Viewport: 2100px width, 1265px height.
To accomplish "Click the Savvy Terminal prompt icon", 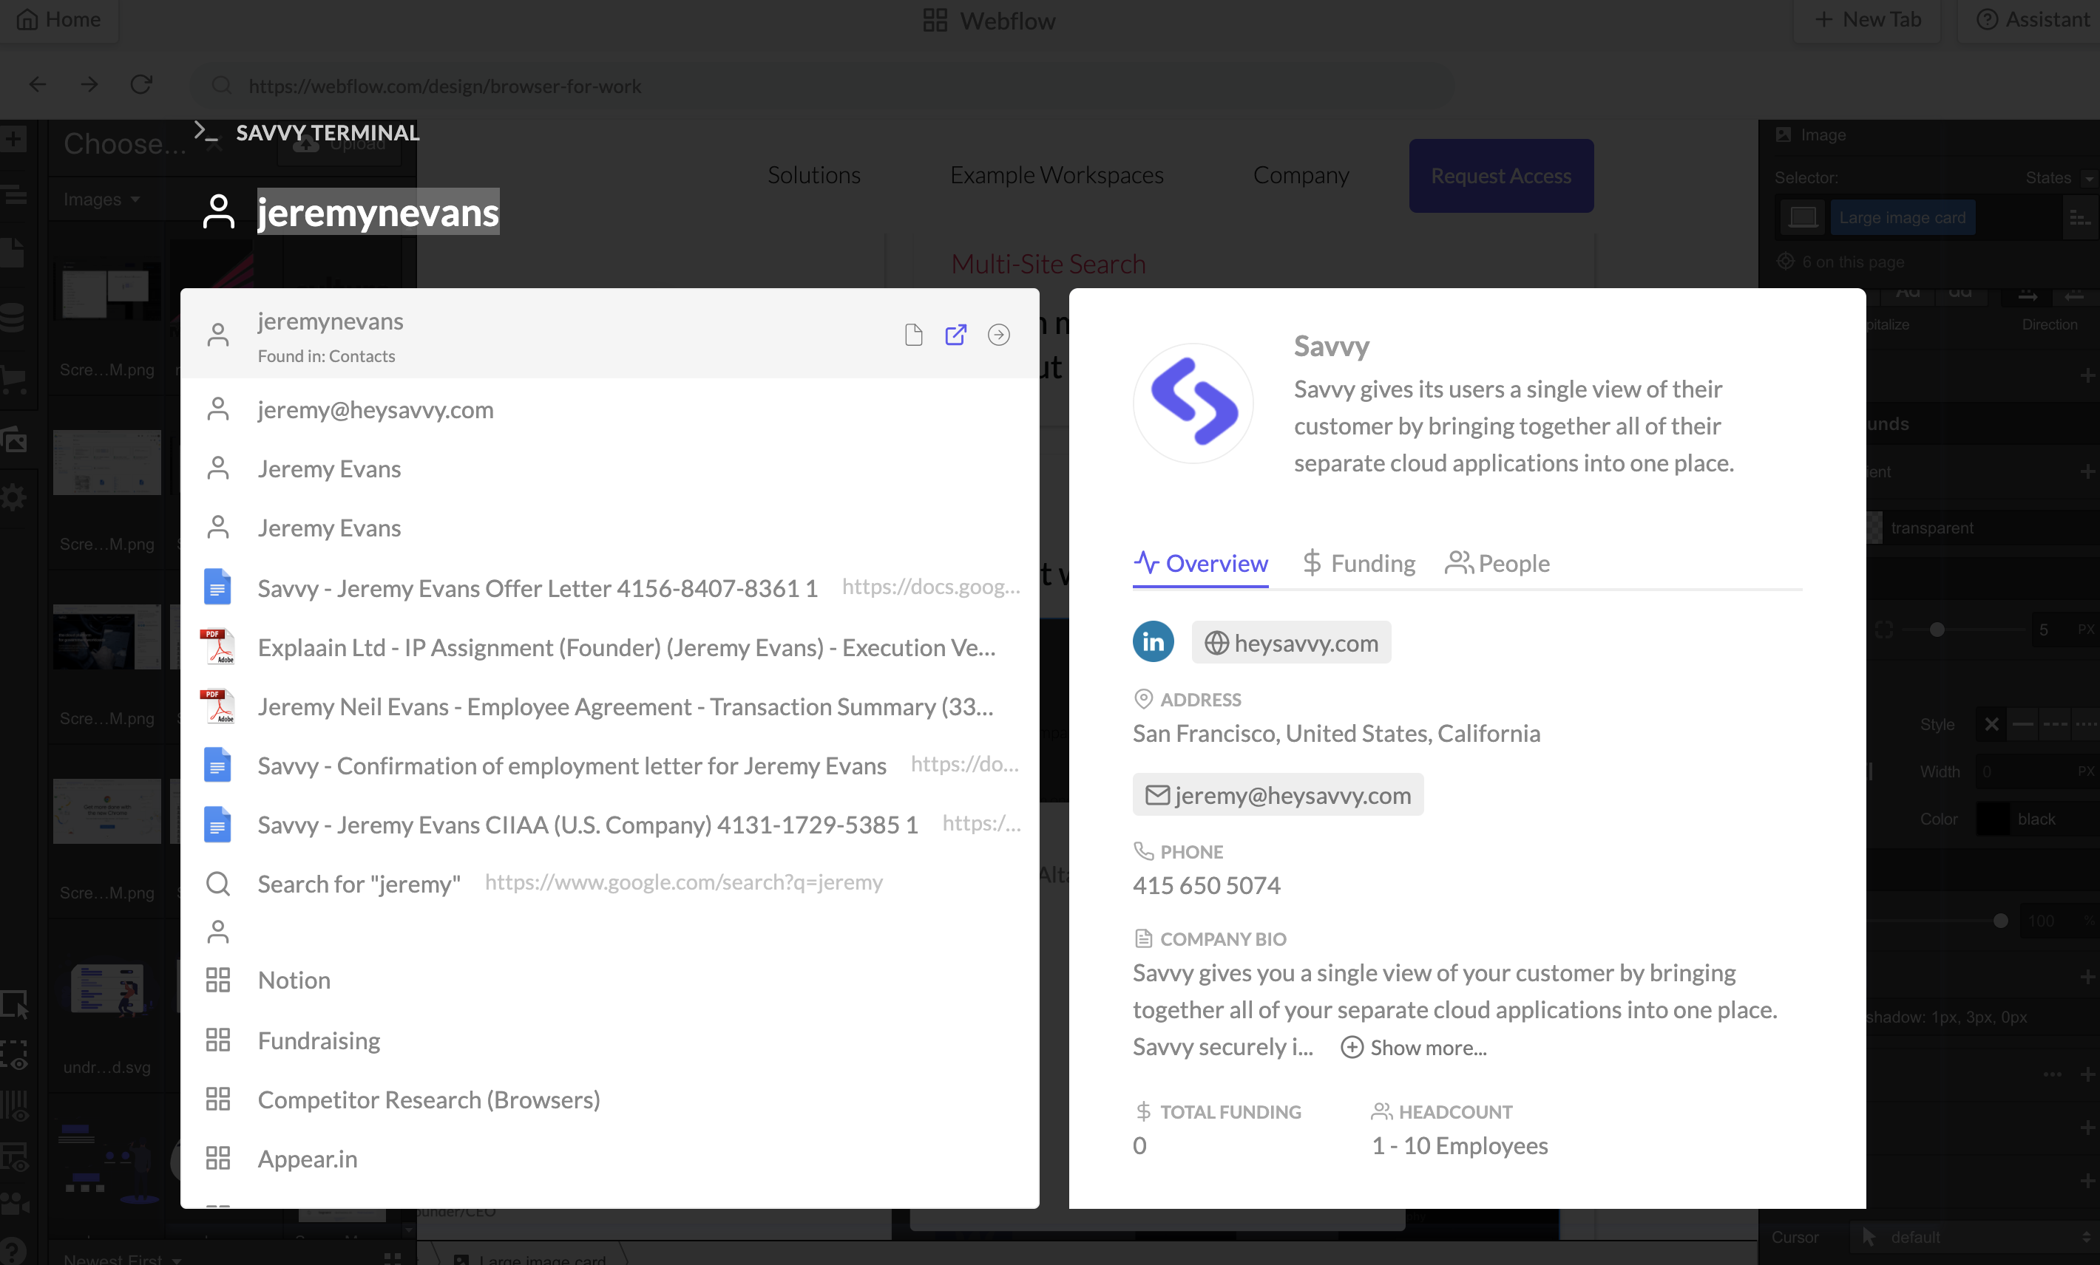I will tap(206, 132).
